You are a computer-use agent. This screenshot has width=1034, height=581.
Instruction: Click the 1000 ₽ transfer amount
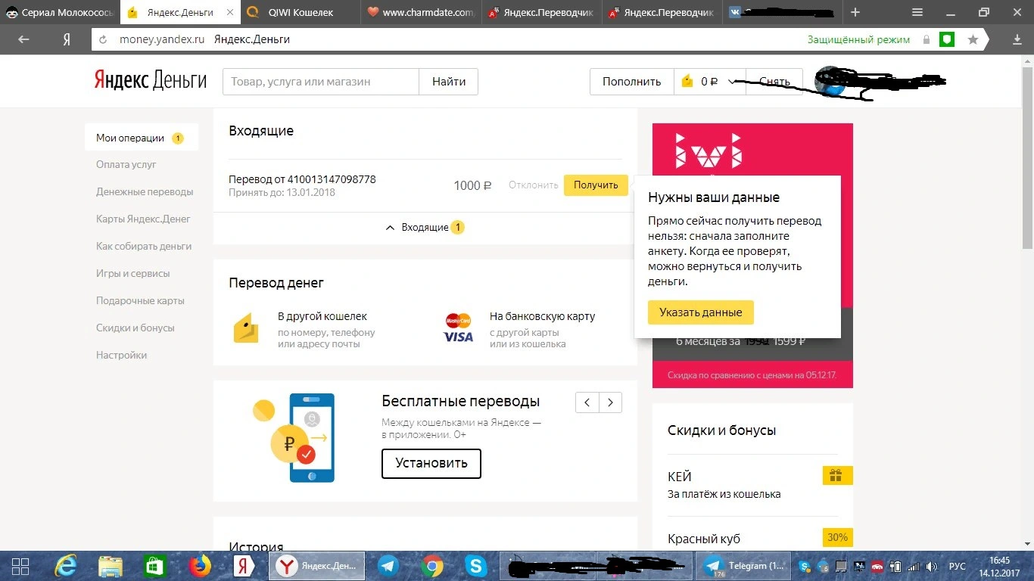[472, 185]
